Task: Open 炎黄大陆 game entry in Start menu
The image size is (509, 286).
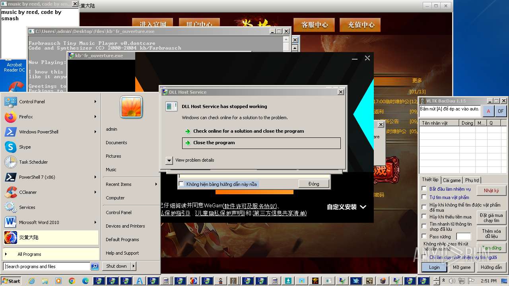Action: coord(51,238)
